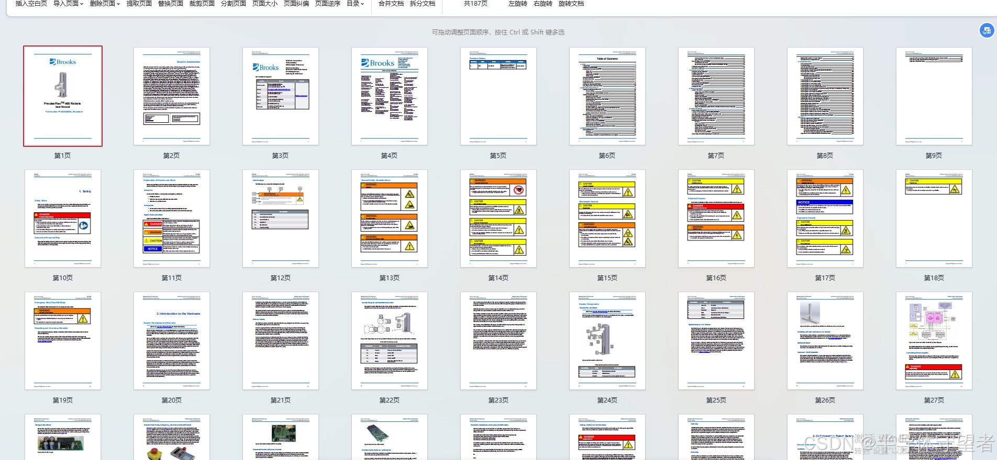Click Split Page (分割页面)
The height and width of the screenshot is (460, 997).
[233, 4]
